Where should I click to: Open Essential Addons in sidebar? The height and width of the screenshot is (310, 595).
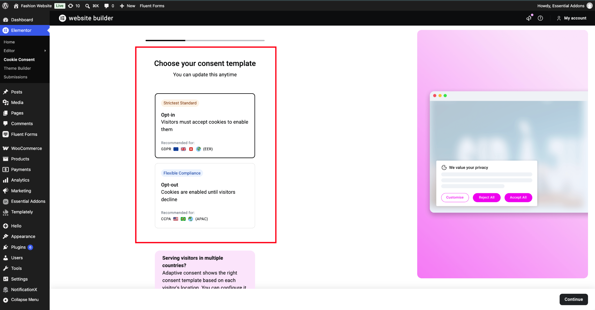coord(25,201)
